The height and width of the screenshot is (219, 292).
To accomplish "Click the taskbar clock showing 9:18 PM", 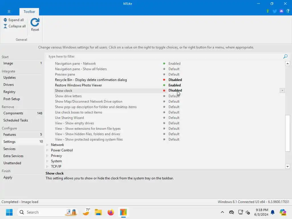I will (261, 212).
